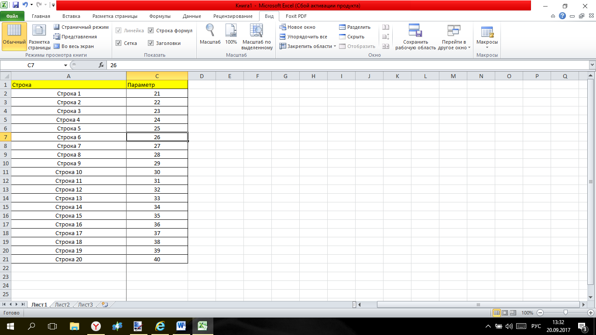596x335 pixels.
Task: Switch to the Лист2 sheet tab
Action: (x=62, y=304)
